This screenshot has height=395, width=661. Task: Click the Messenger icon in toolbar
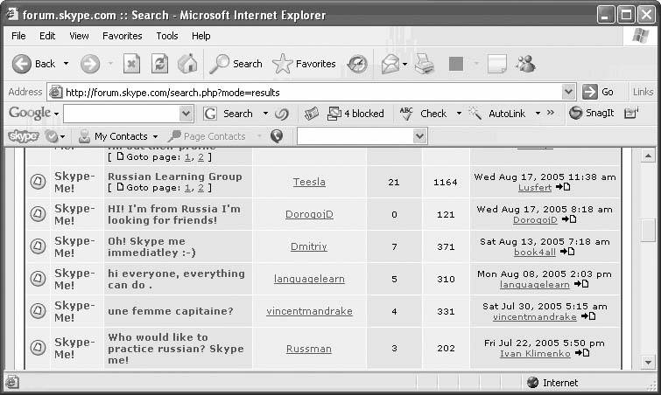tap(525, 64)
